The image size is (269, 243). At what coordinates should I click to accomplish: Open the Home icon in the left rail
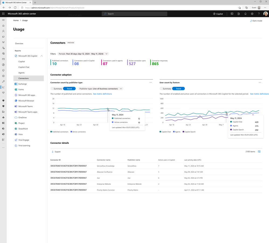pos(3,26)
